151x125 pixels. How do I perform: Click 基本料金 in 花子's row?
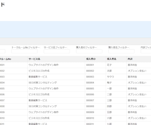(132, 65)
